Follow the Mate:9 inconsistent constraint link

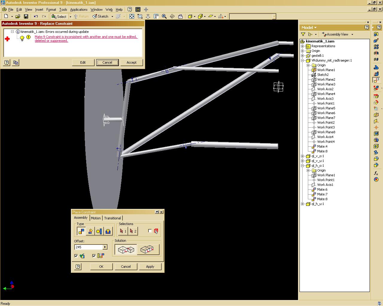click(x=86, y=39)
